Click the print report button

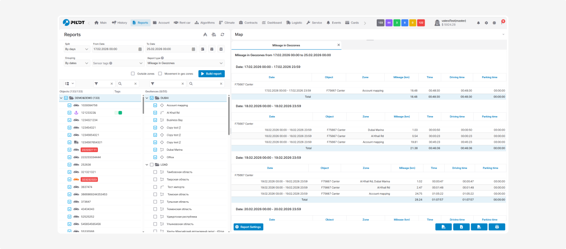coord(497,227)
